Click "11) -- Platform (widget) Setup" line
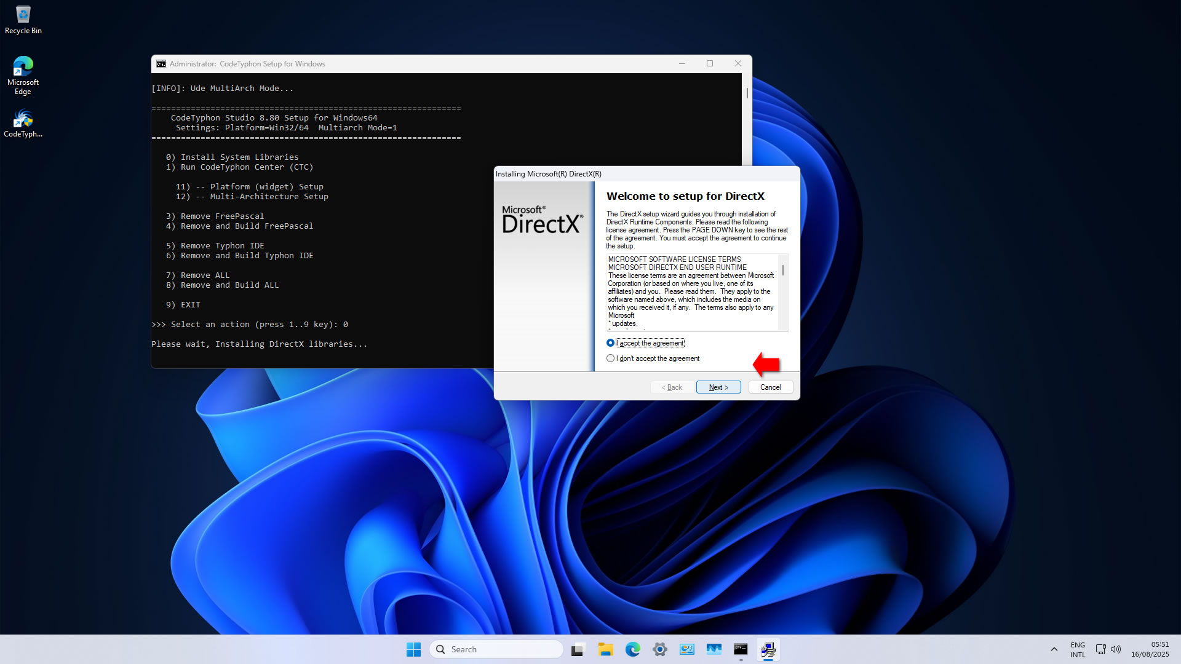Image resolution: width=1181 pixels, height=664 pixels. (x=249, y=187)
